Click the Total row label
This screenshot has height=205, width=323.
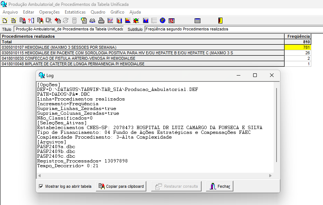pos(142,42)
